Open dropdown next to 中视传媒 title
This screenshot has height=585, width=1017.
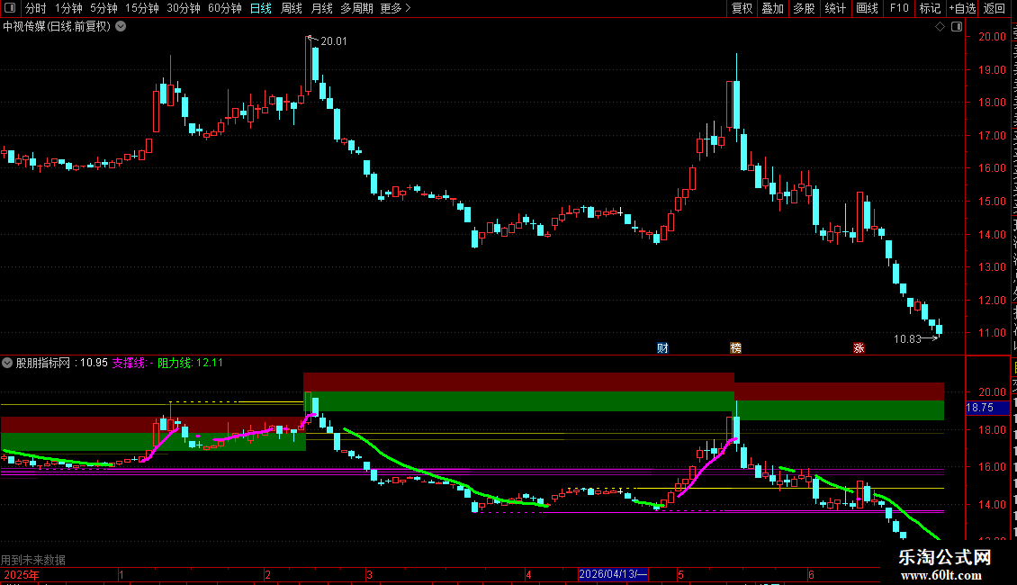121,27
